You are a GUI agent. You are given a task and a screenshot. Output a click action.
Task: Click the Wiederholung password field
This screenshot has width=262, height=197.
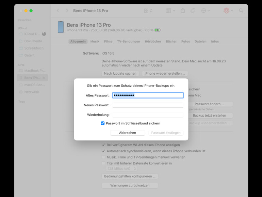pos(148,115)
